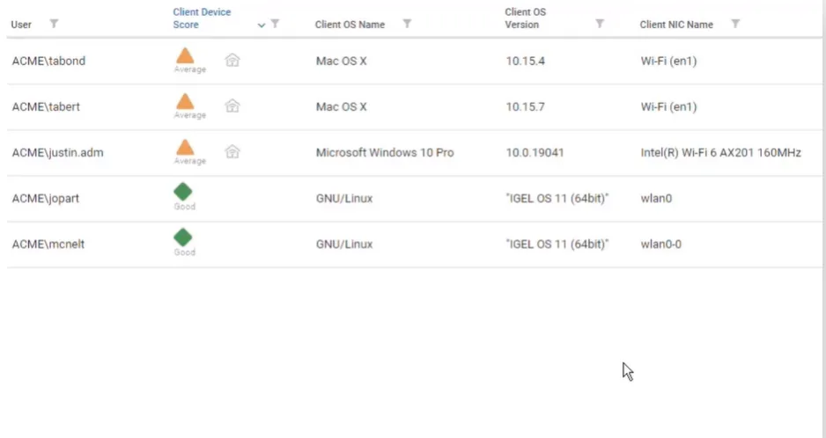Viewport: 826px width, 438px height.
Task: Click OS version 10.0.19041
Action: coord(535,153)
